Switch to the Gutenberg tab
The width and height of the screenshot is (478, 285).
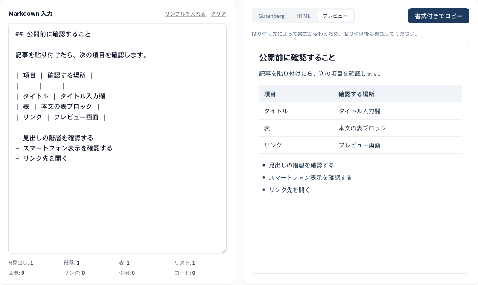point(271,16)
